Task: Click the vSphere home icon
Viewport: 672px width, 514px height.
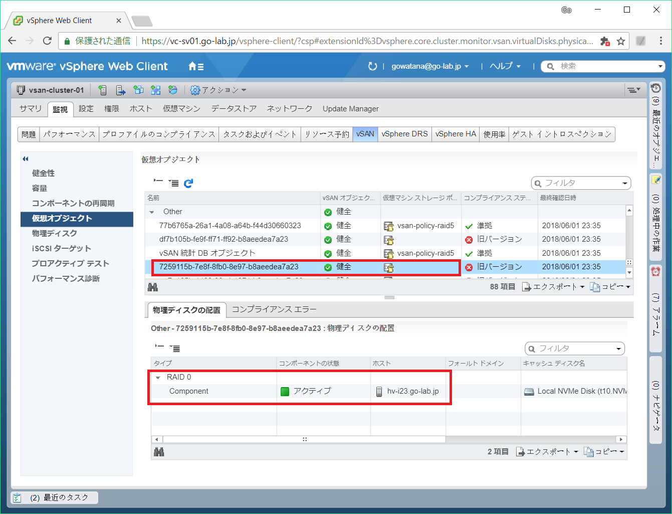Action: pyautogui.click(x=195, y=66)
